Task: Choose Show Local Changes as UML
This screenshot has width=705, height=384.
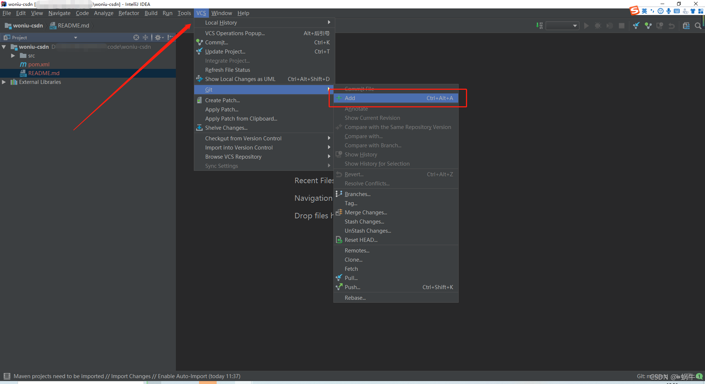Action: pyautogui.click(x=264, y=79)
